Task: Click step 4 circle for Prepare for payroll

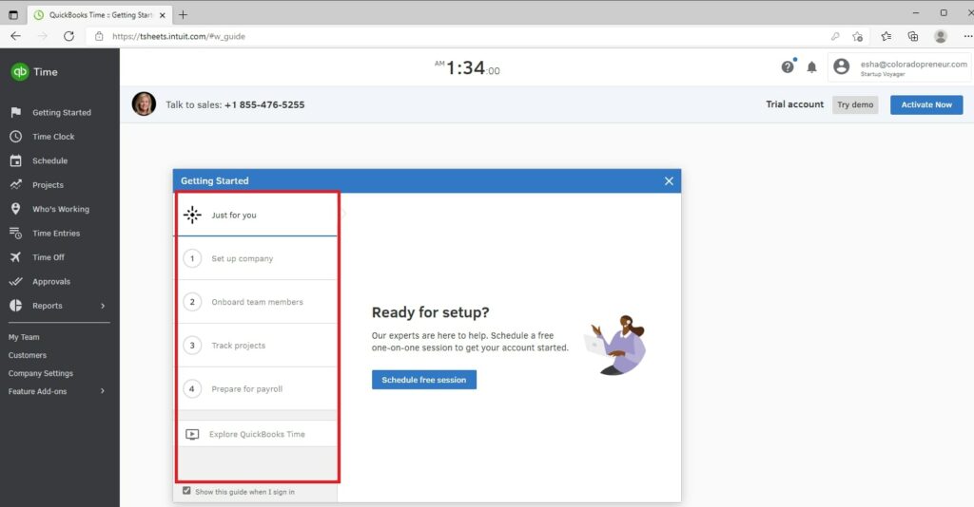Action: pyautogui.click(x=192, y=388)
